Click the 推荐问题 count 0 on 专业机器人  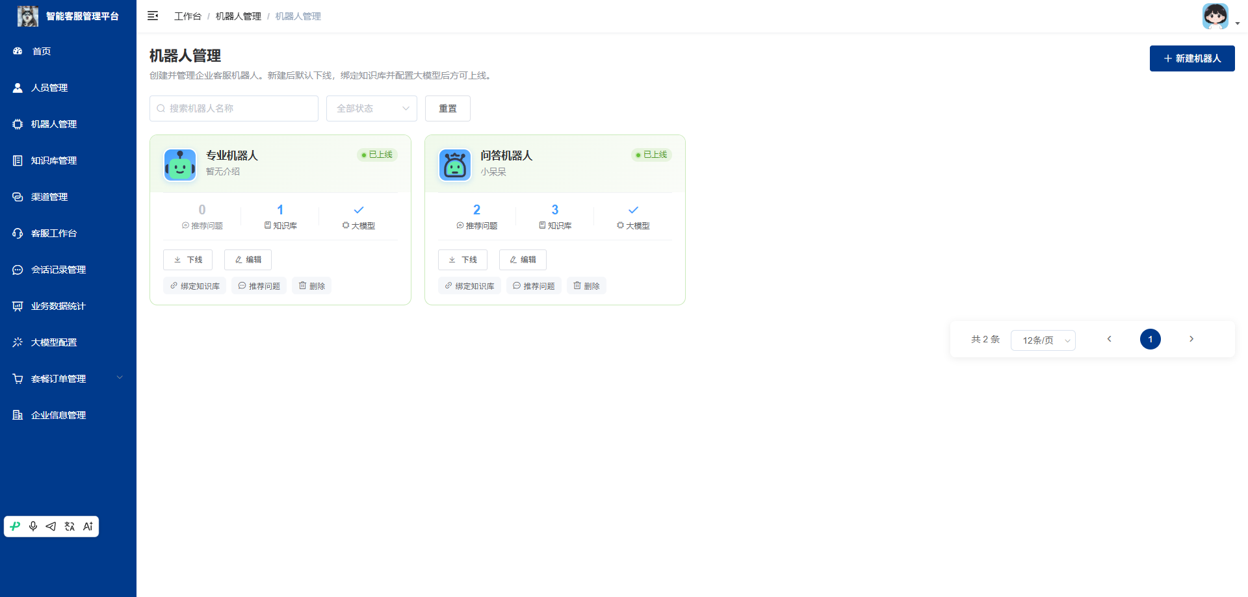tap(202, 210)
